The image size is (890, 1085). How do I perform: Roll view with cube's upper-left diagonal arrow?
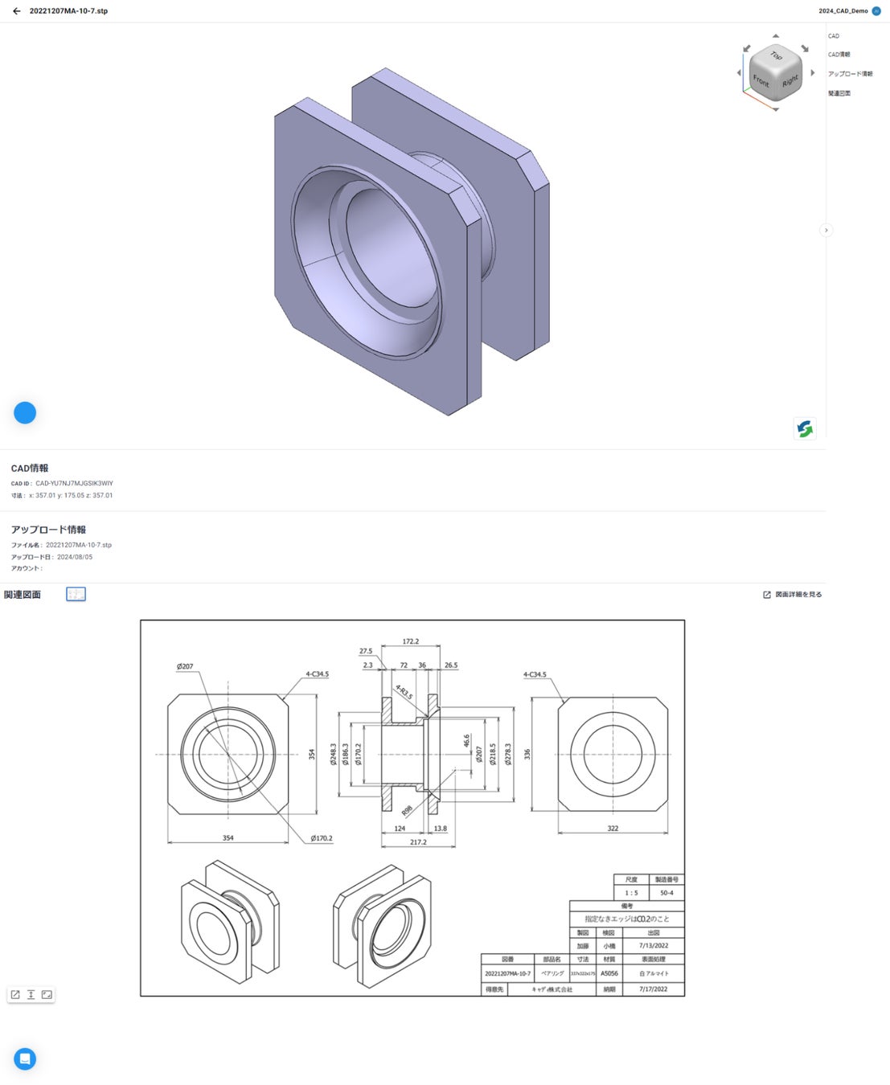coord(747,48)
